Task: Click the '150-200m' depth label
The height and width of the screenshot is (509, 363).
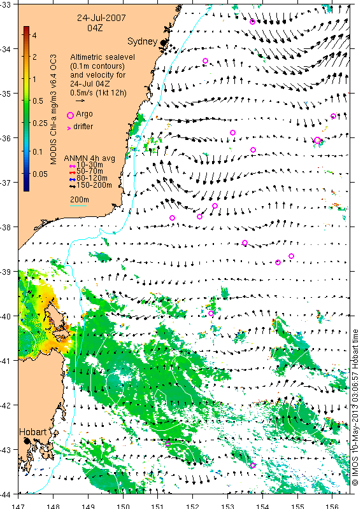Action: [94, 185]
